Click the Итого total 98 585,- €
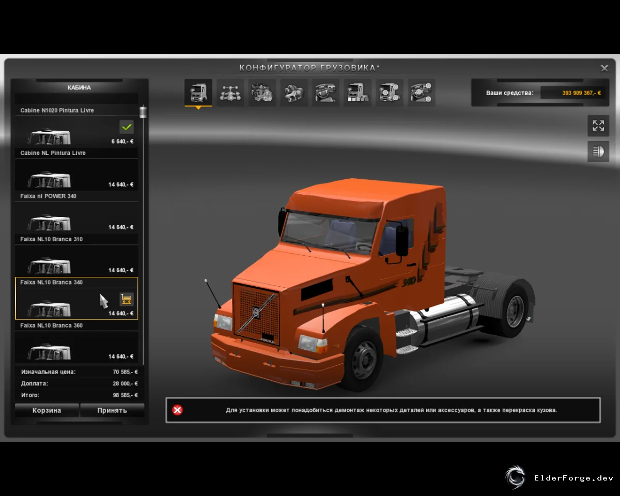This screenshot has width=620, height=496. (126, 395)
